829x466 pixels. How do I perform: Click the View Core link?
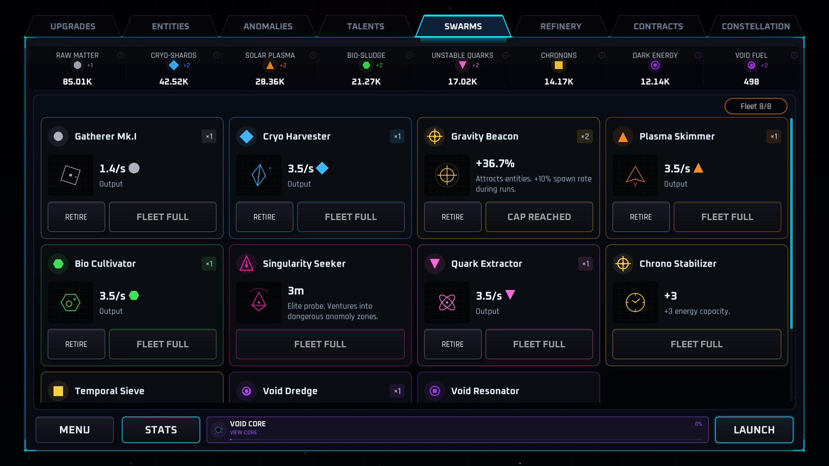coord(244,433)
